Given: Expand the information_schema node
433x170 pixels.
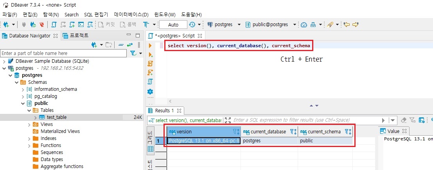Looking at the screenshot, I should click(23, 89).
